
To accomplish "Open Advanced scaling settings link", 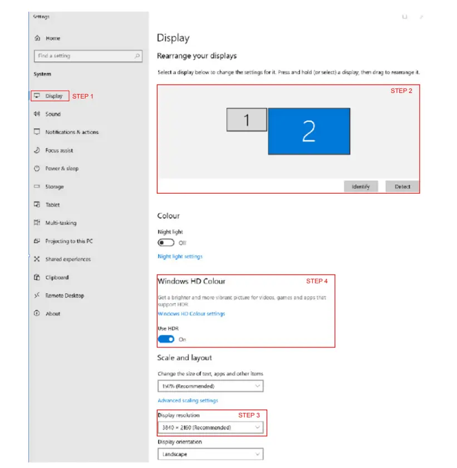I will click(x=188, y=401).
